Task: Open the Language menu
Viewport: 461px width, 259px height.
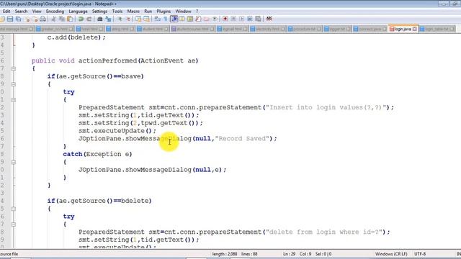Action: pos(78,12)
